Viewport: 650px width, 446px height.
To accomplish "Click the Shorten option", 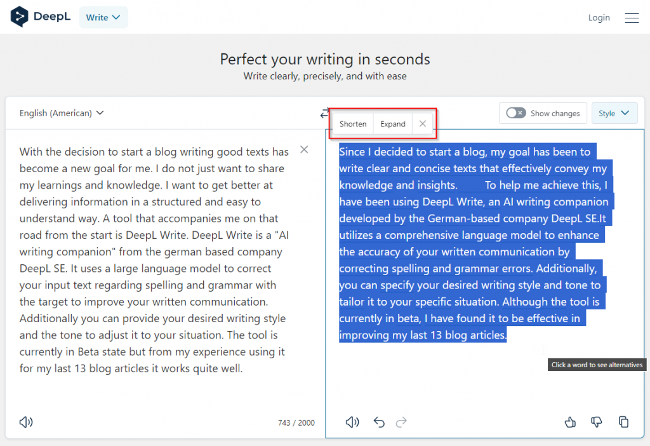I will pyautogui.click(x=353, y=124).
